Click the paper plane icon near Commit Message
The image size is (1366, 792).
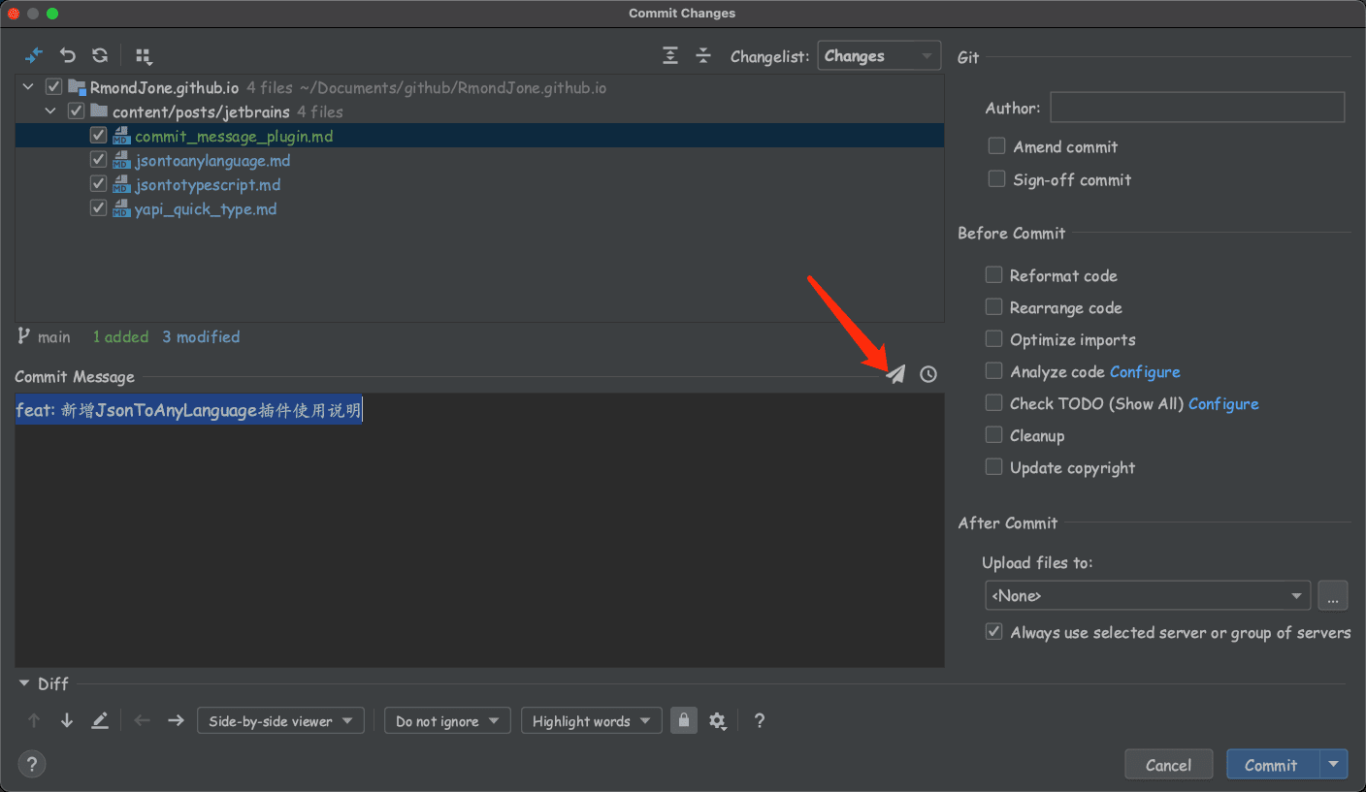click(x=895, y=374)
